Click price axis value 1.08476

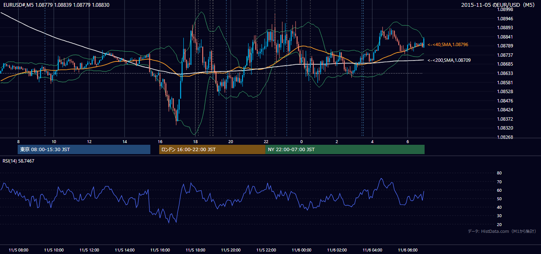505,101
